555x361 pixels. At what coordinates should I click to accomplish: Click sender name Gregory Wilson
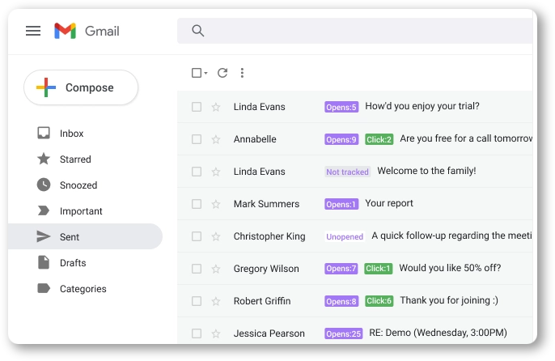tap(266, 269)
